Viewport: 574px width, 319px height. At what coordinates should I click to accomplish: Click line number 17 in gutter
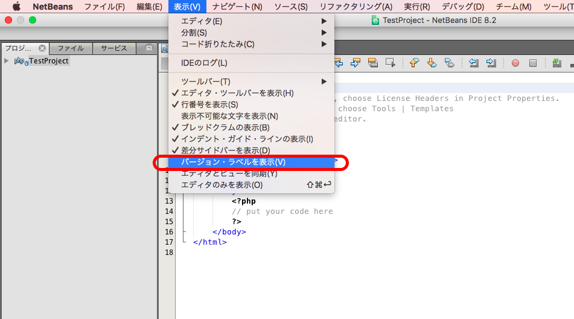coord(169,242)
